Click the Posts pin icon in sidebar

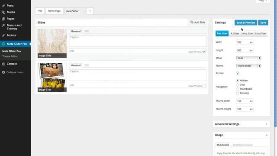[3, 6]
